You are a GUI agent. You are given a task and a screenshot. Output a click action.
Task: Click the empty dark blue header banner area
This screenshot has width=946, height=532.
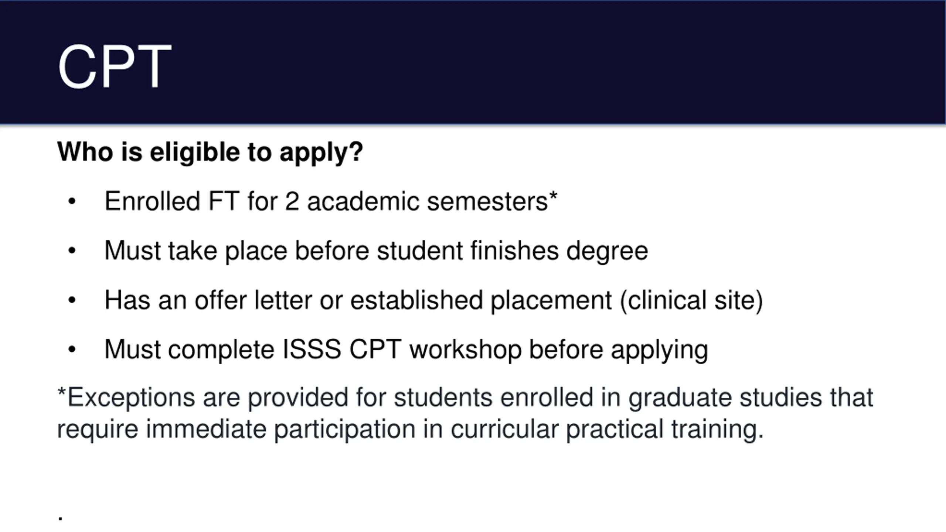[x=554, y=63]
